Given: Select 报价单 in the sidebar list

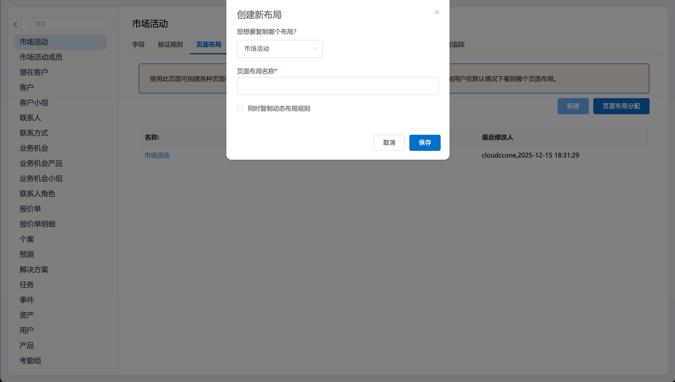Looking at the screenshot, I should 30,209.
